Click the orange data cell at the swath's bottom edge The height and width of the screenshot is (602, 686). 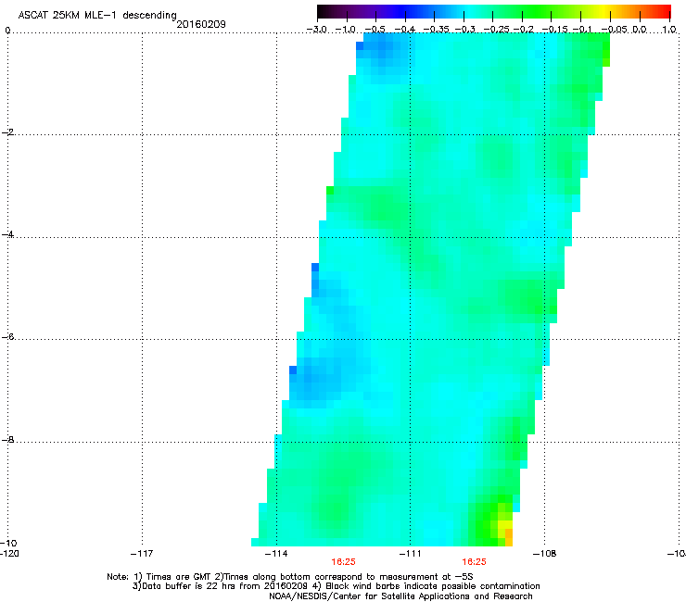[509, 537]
